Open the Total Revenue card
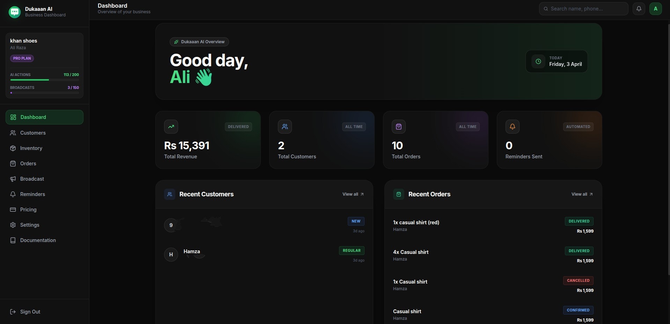Image resolution: width=670 pixels, height=324 pixels. 208,140
